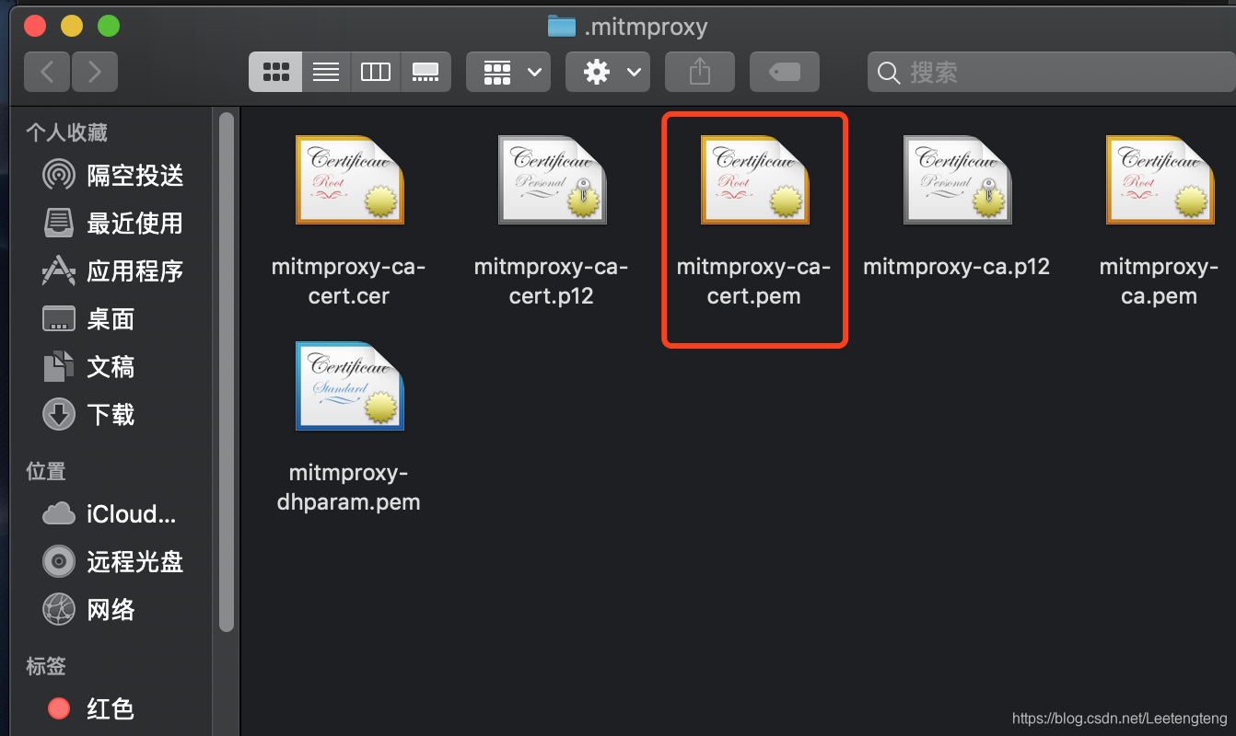Viewport: 1236px width, 736px height.
Task: Open 桌面 in the sidebar
Action: click(89, 318)
